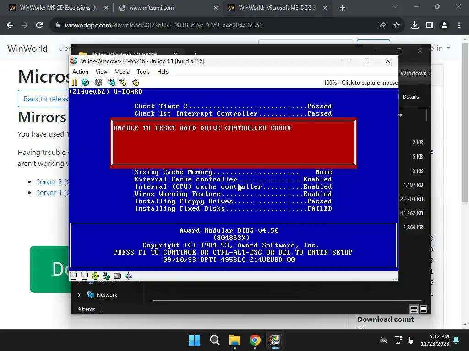This screenshot has height=351, width=469.
Task: Reload the winworldpc.com page
Action: pos(39,26)
